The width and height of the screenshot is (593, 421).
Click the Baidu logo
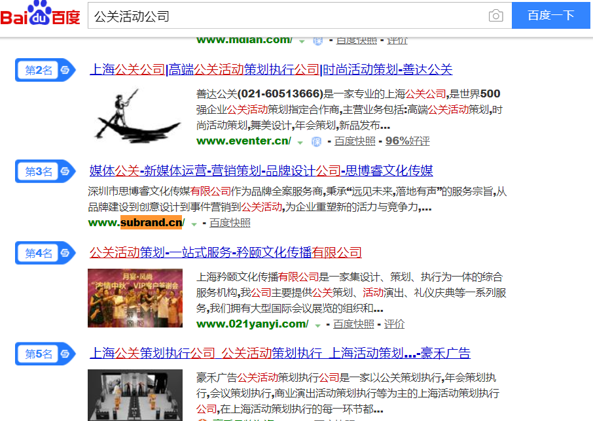tap(40, 14)
